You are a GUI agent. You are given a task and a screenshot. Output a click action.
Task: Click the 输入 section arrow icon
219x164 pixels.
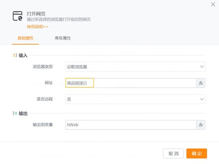click(15, 55)
